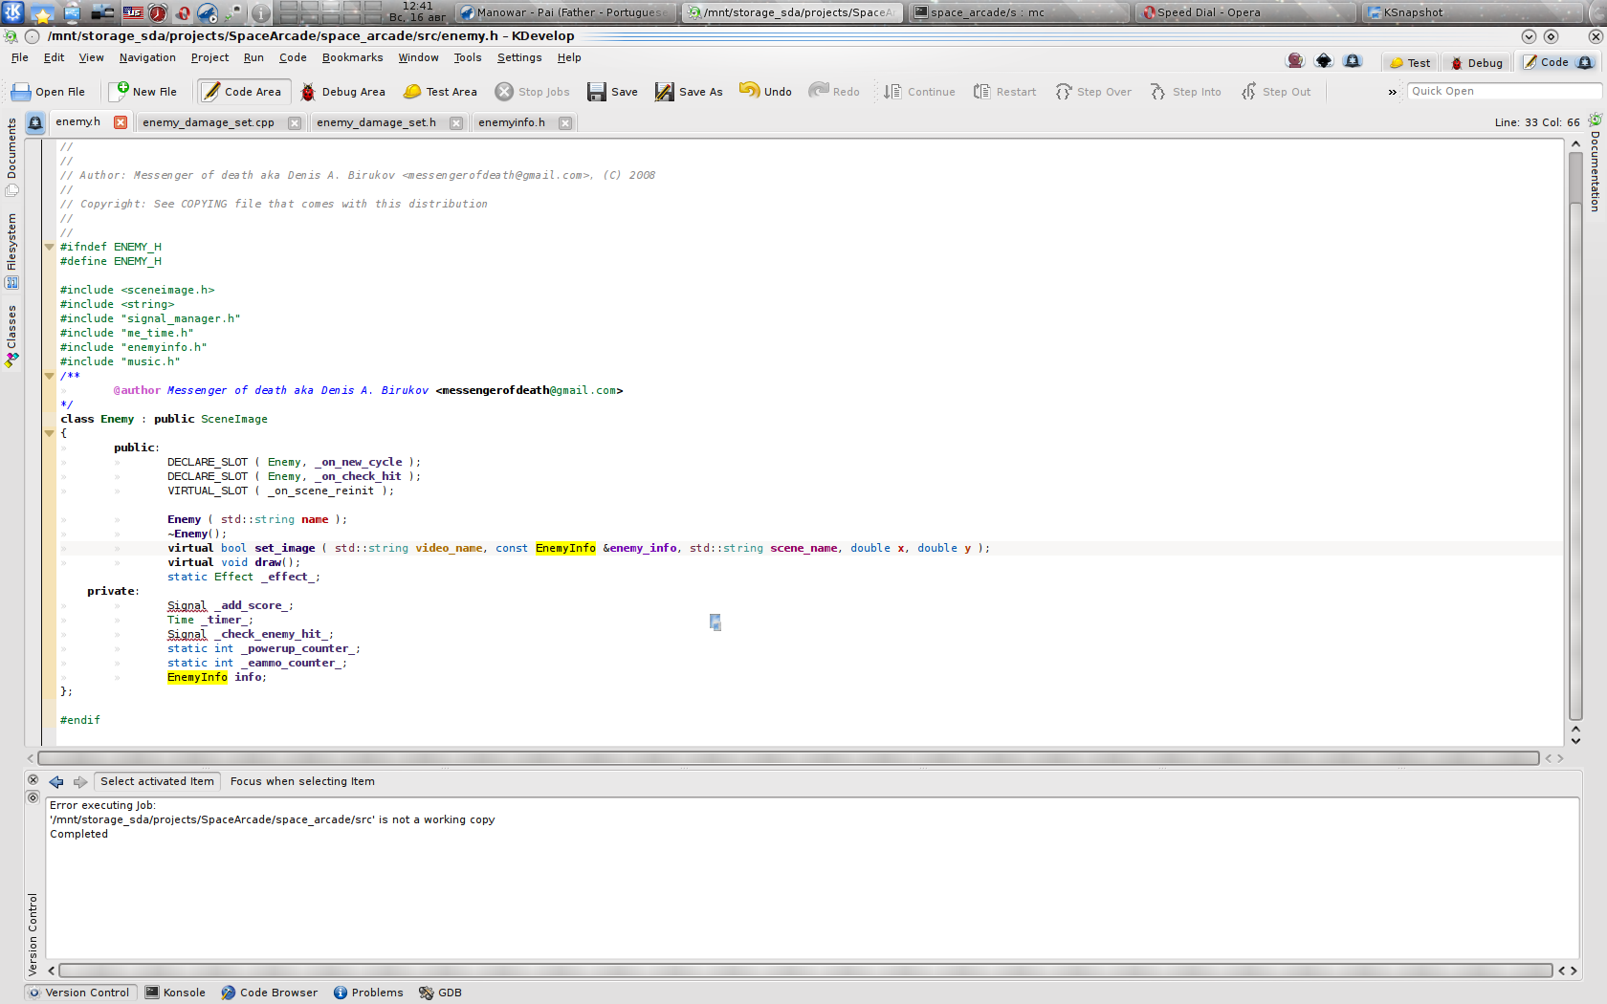Undo the last edit
The image size is (1607, 1004).
(765, 92)
